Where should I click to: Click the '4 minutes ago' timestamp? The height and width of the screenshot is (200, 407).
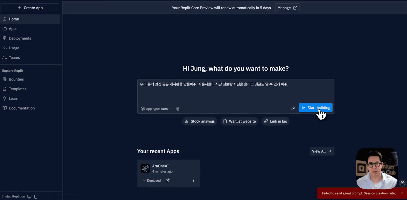point(162,172)
